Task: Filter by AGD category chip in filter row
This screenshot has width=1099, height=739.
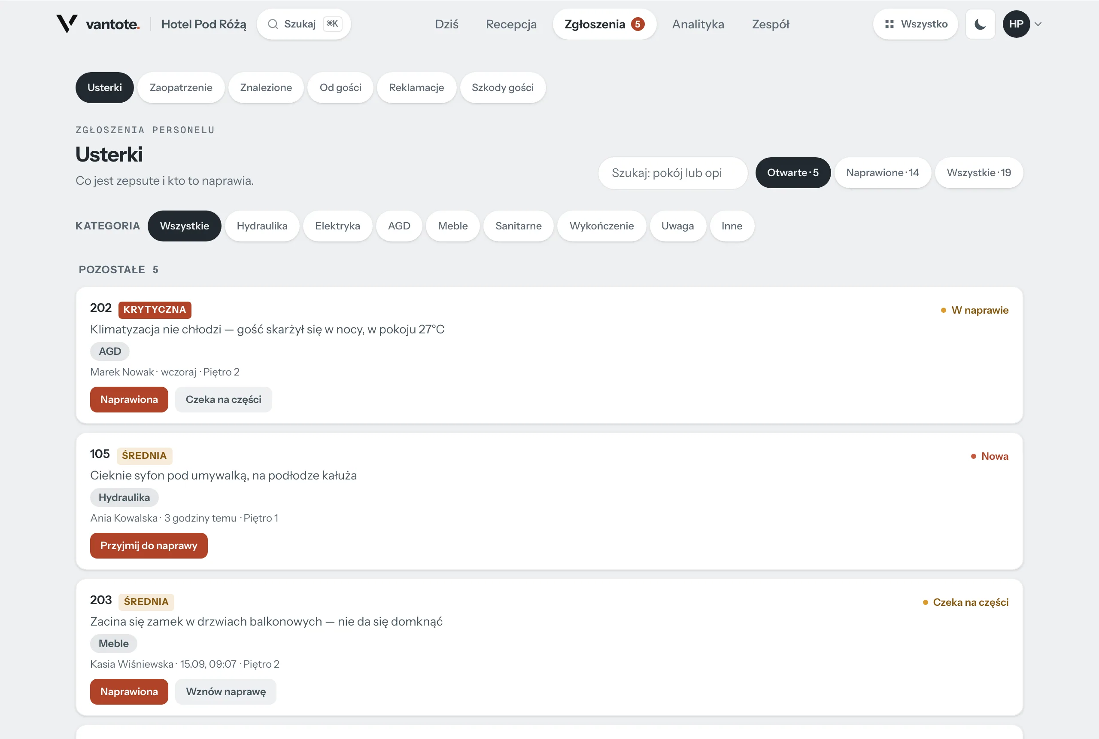Action: [399, 226]
